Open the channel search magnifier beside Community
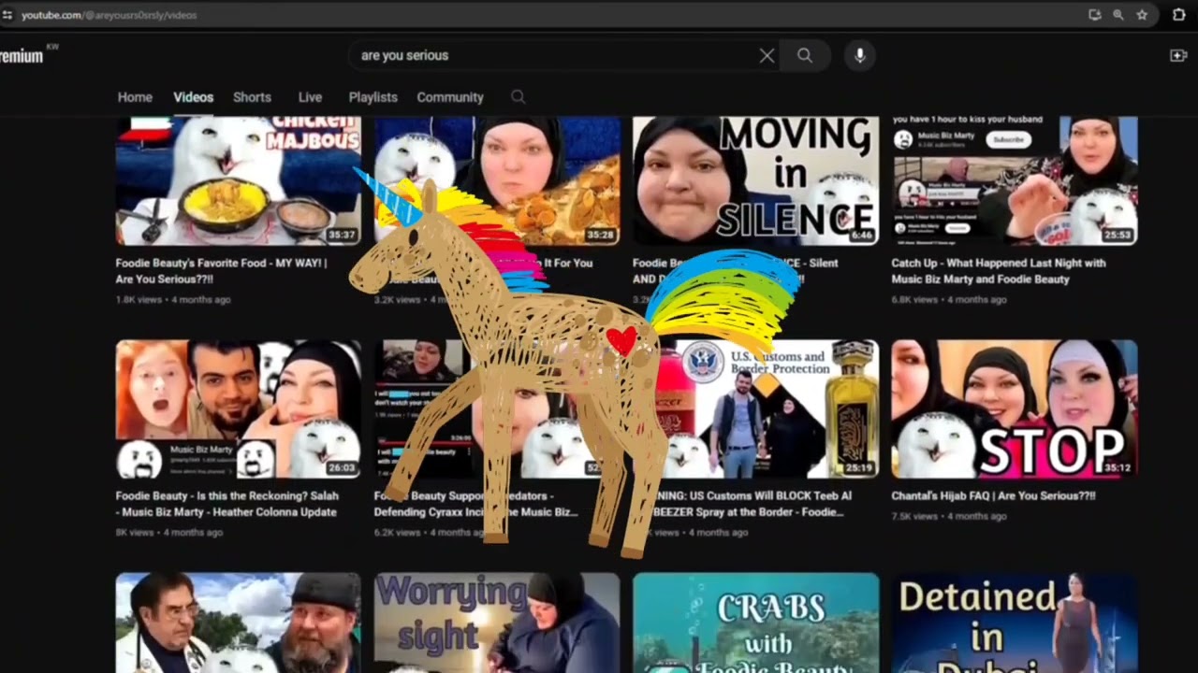Viewport: 1198px width, 673px height. click(x=518, y=97)
